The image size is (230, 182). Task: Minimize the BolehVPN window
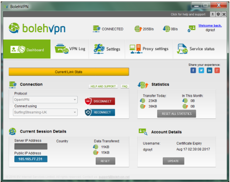click(196, 5)
